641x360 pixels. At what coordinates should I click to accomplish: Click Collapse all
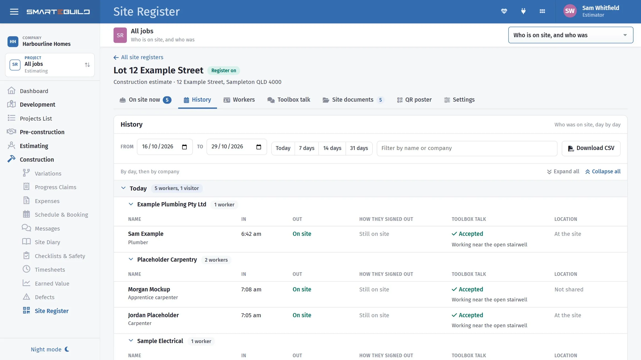[x=603, y=171]
